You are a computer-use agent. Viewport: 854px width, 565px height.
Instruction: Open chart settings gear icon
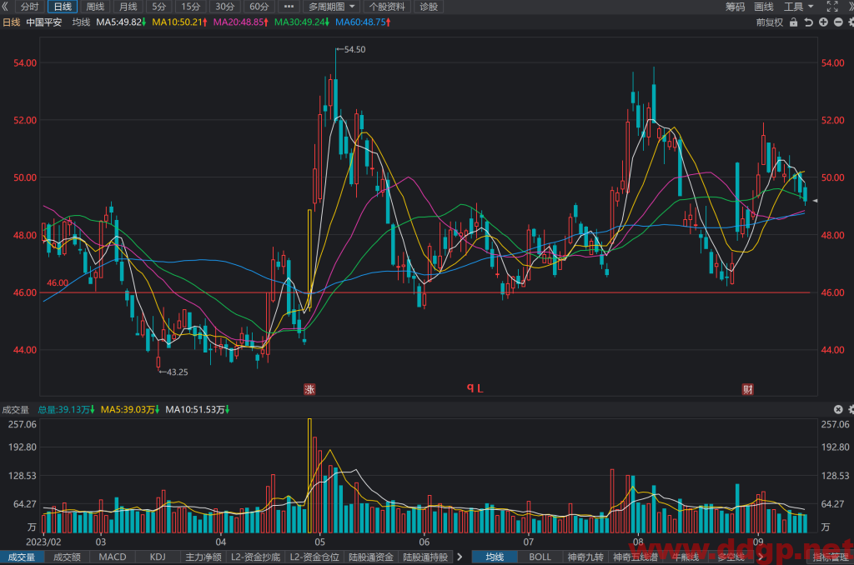pos(851,22)
